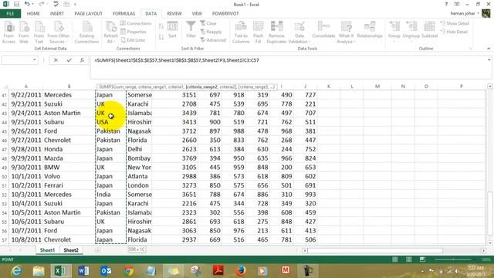The width and height of the screenshot is (494, 278).
Task: Open the Sort dialog icon
Action: click(172, 30)
